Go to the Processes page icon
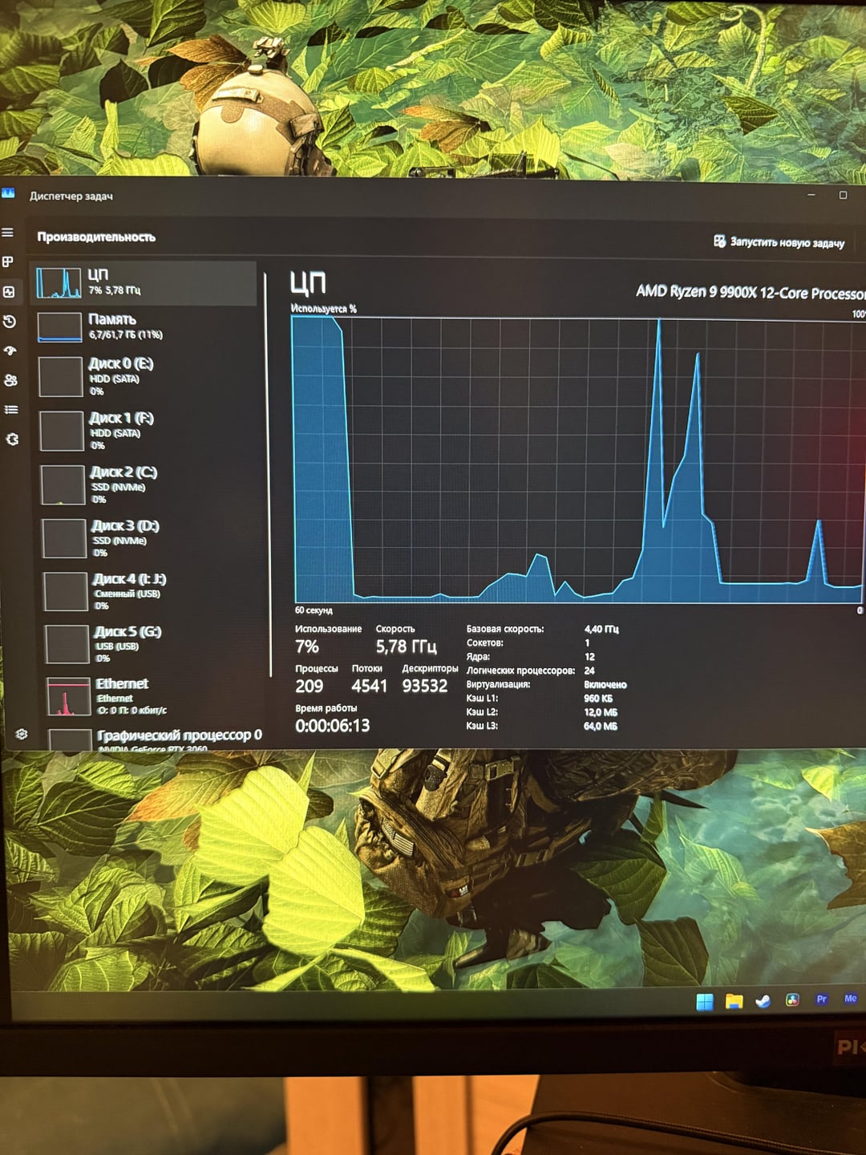This screenshot has width=866, height=1155. 8,262
